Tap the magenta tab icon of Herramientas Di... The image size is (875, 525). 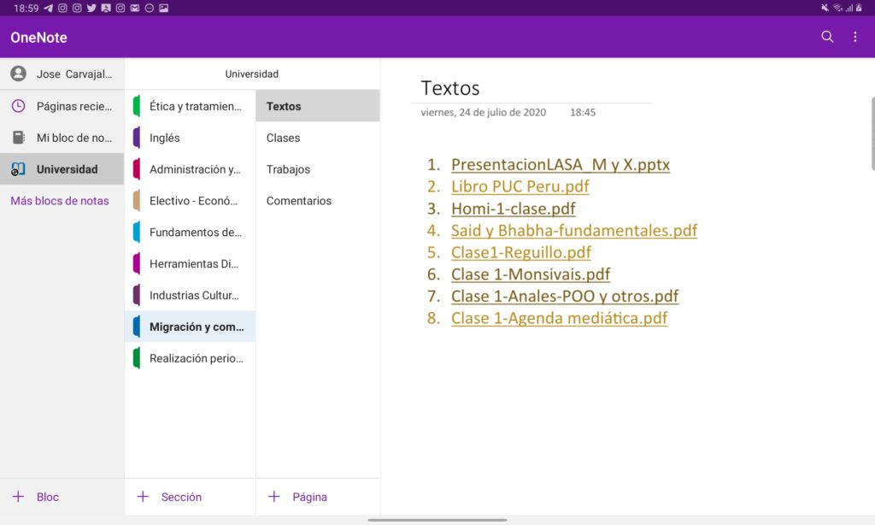pyautogui.click(x=137, y=263)
